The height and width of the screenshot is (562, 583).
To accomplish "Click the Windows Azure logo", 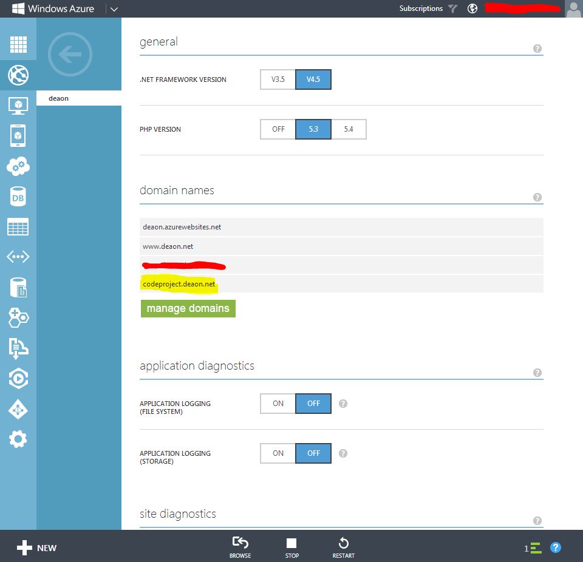I will tap(53, 8).
